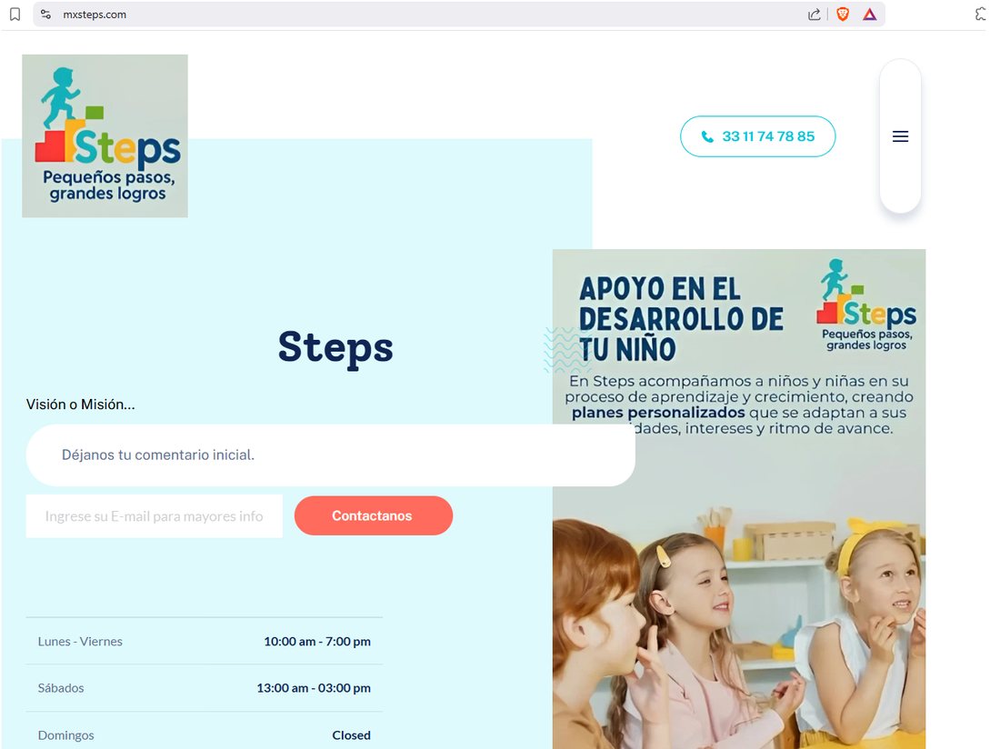The image size is (1000, 749).
Task: Click the bookmark icon in browser bar
Action: pos(15,14)
